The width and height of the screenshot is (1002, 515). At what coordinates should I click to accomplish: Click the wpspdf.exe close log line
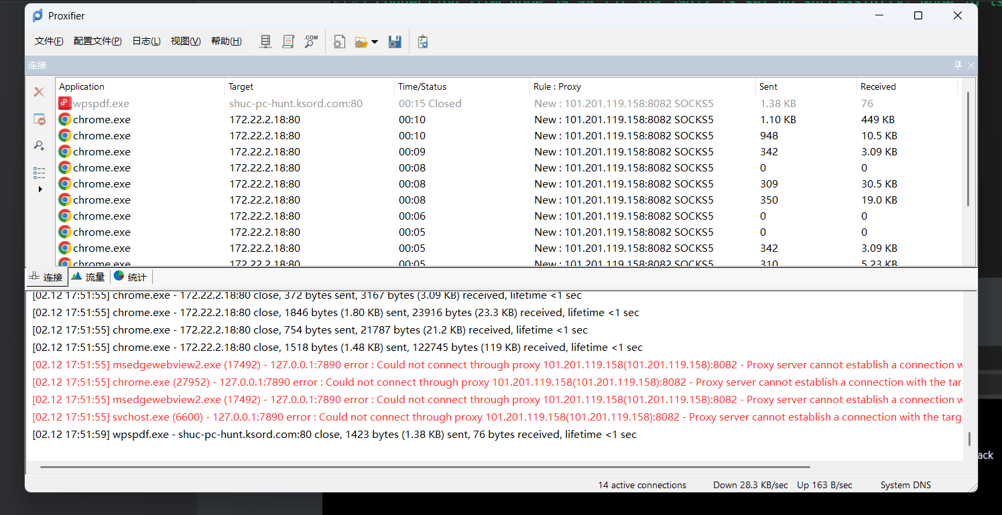[334, 434]
